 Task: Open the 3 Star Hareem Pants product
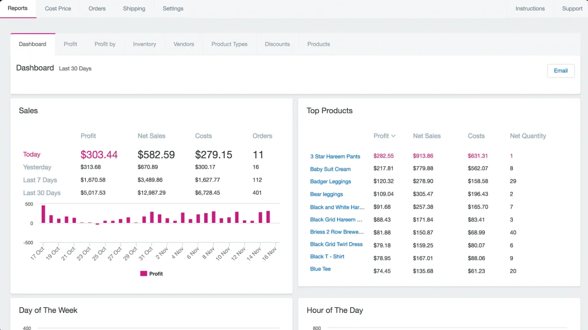[335, 156]
